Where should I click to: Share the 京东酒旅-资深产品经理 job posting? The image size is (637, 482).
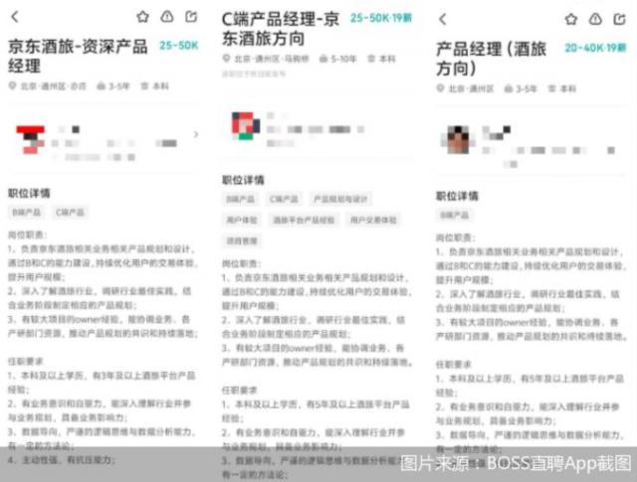click(191, 17)
